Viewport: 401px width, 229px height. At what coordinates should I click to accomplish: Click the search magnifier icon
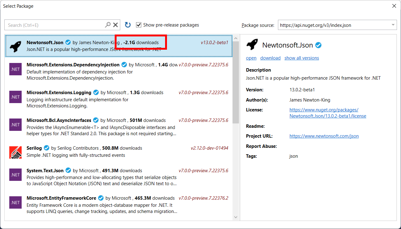point(108,25)
